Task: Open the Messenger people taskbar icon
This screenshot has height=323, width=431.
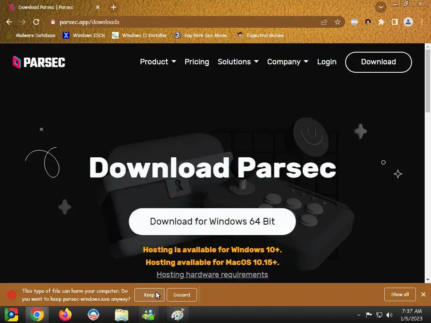Action: point(149,315)
